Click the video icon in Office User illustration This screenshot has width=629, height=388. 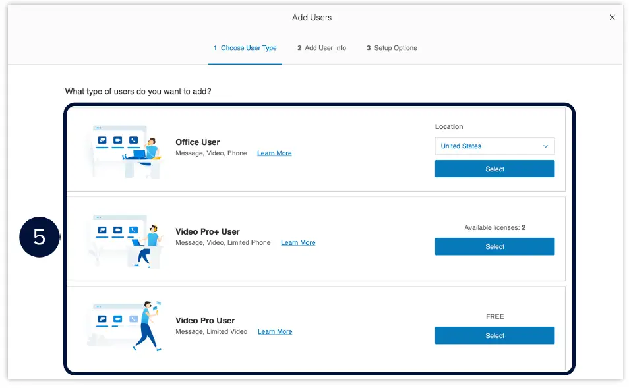pos(117,140)
